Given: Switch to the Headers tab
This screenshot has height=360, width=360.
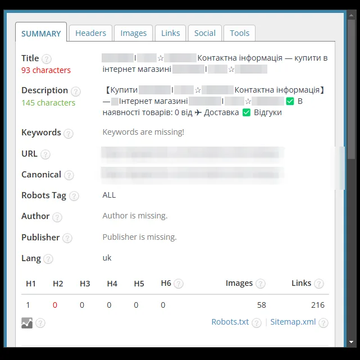Looking at the screenshot, I should pyautogui.click(x=90, y=33).
